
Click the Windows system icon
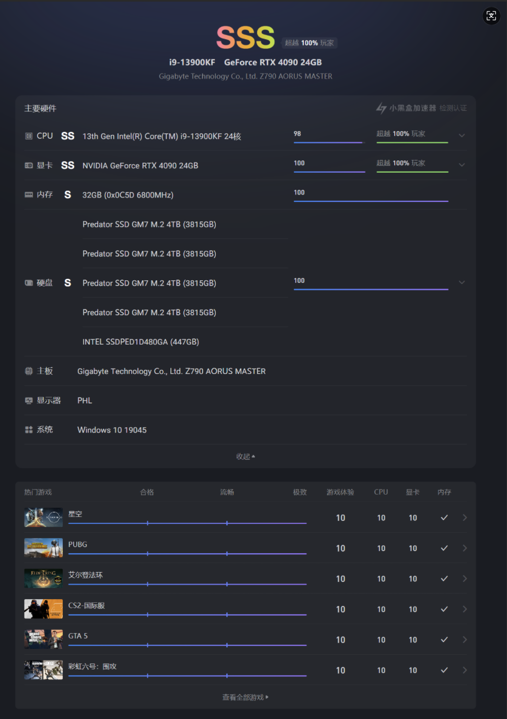point(29,430)
